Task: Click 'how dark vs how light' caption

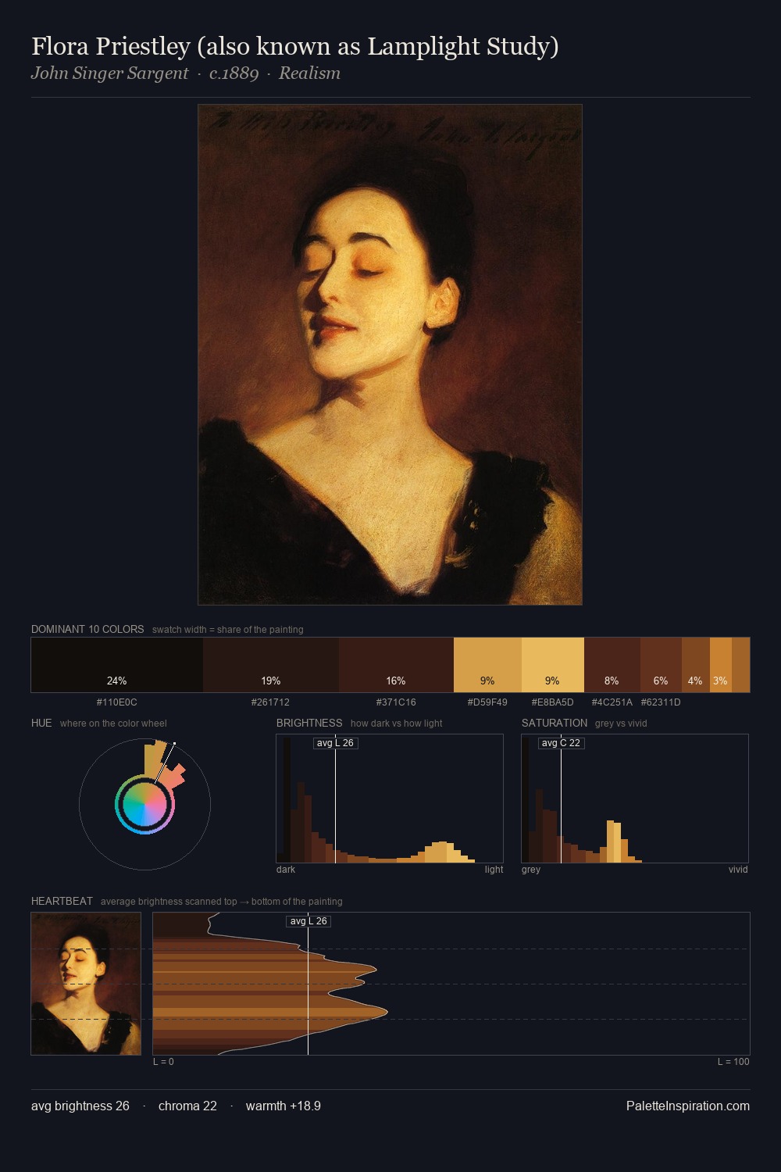Action: 397,724
